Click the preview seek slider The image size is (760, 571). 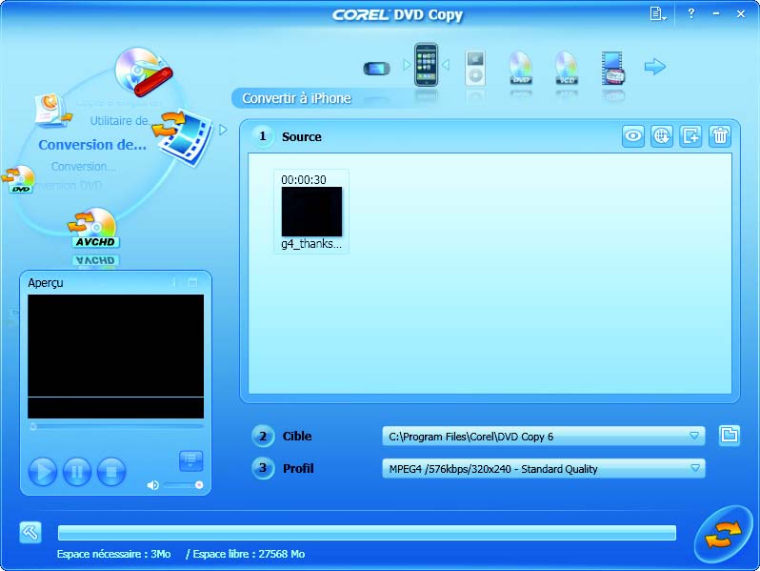point(116,426)
